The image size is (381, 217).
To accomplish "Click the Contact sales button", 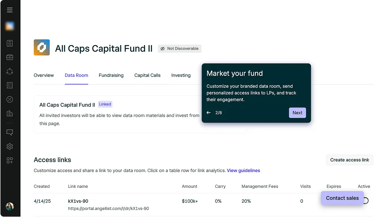I will [342, 198].
